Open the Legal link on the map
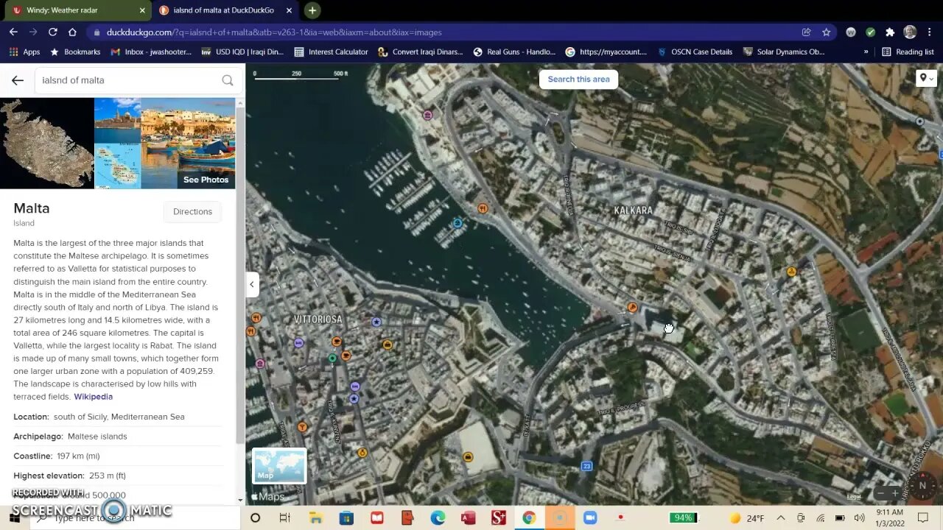This screenshot has width=943, height=530. (x=853, y=497)
